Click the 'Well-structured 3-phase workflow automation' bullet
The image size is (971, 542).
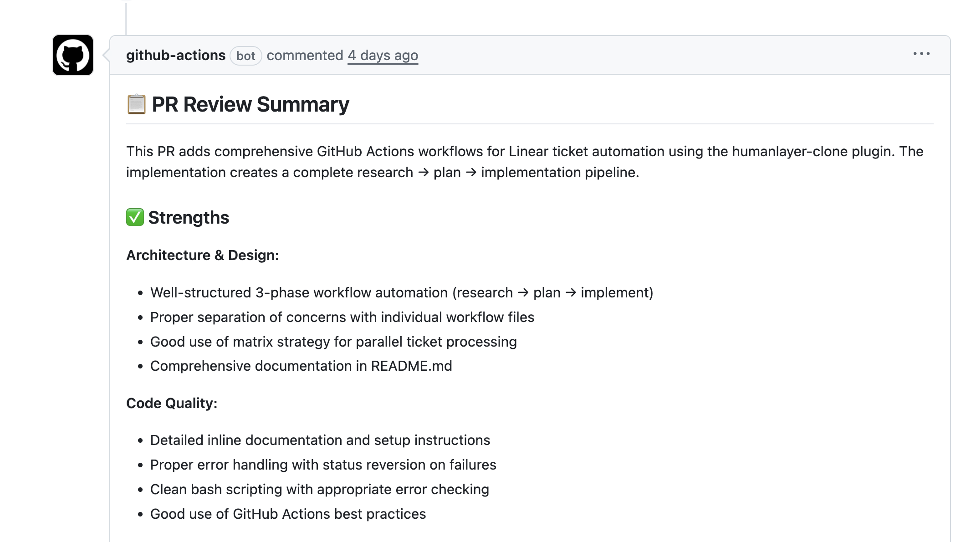point(401,292)
